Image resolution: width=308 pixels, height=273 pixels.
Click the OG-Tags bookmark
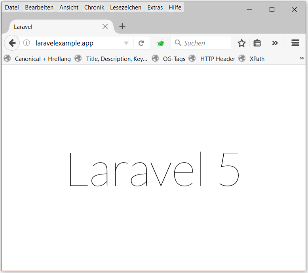pos(169,59)
